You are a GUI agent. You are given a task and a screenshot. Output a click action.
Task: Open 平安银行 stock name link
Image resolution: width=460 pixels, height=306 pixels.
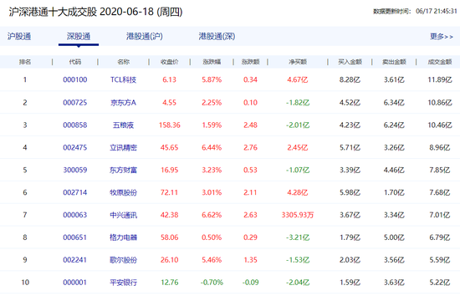coord(123,283)
